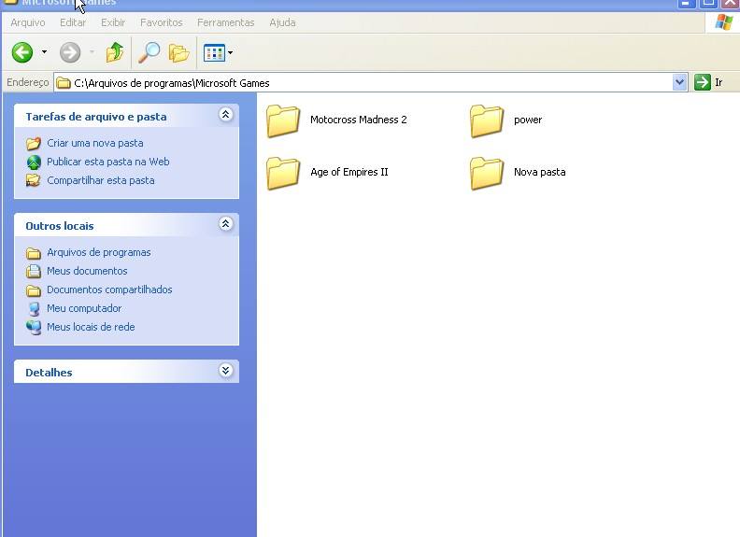Go up one folder level
Viewport: 740px width, 537px height.
click(115, 52)
